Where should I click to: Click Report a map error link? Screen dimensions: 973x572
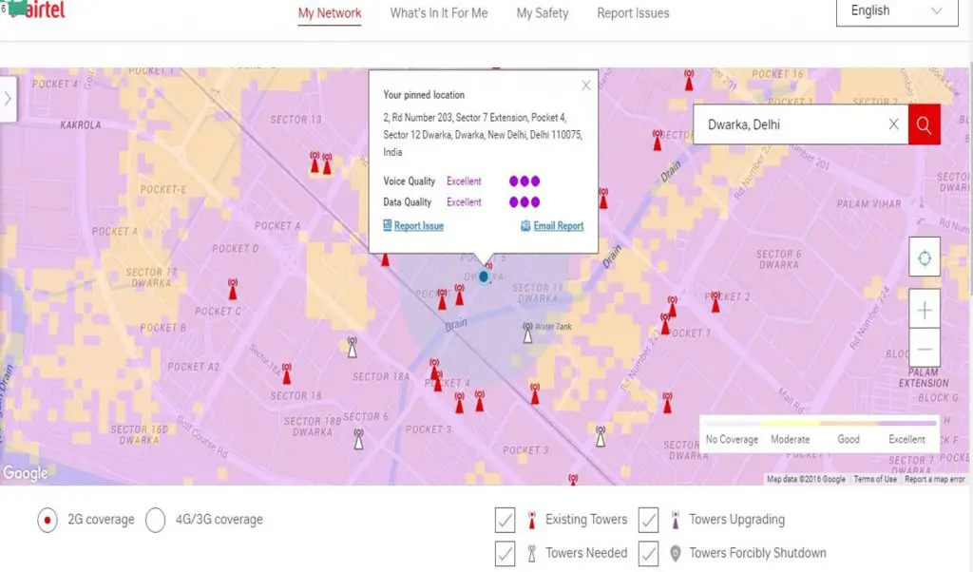(935, 479)
